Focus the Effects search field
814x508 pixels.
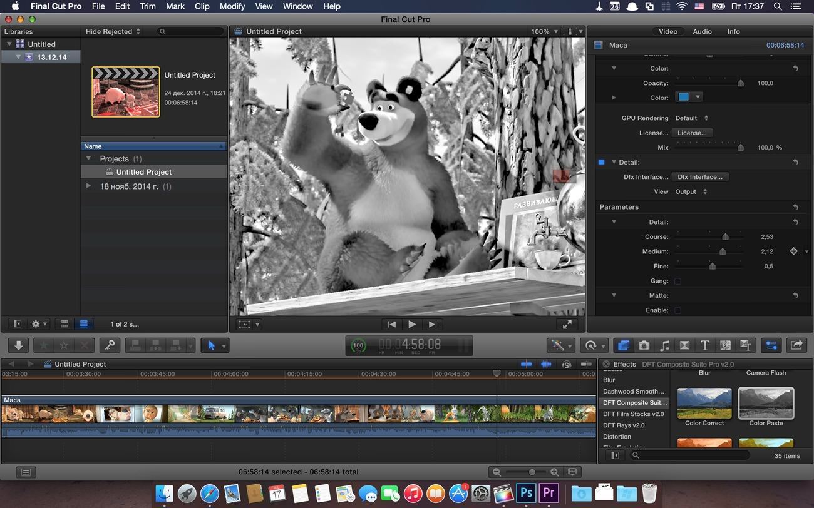coord(689,455)
